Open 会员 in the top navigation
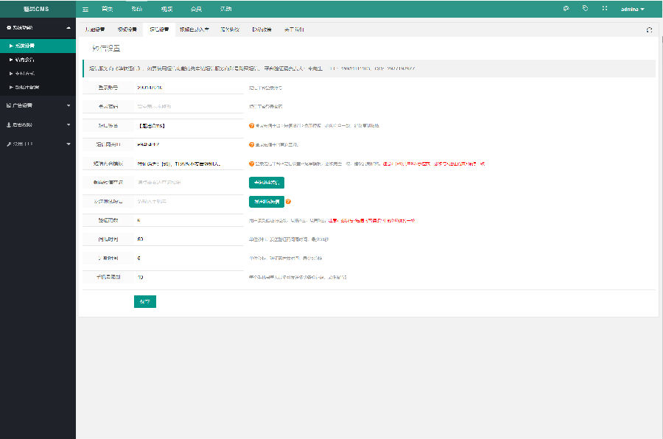663x439 pixels. click(196, 9)
